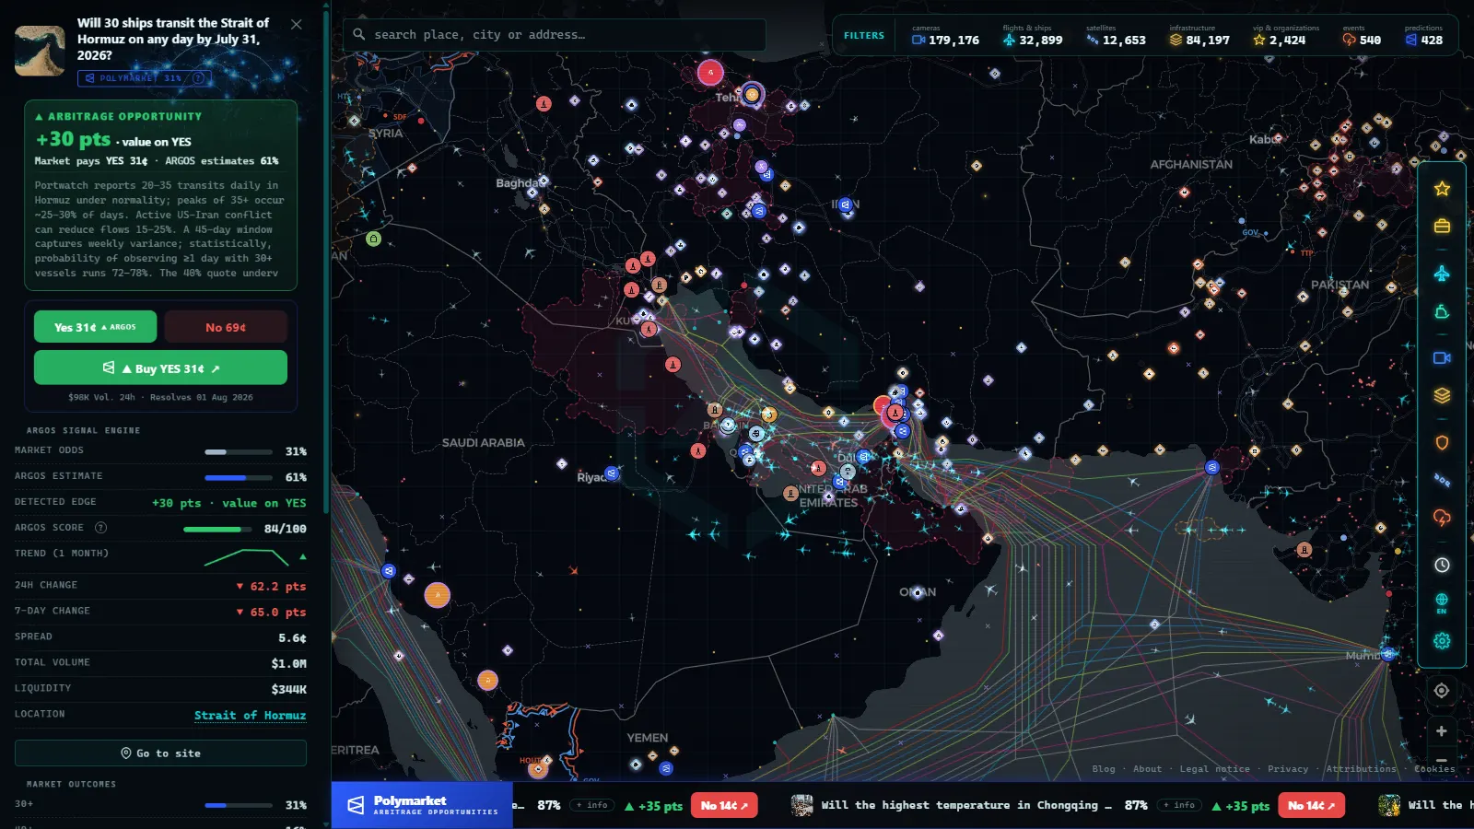Screen dimensions: 1474x829
Task: Select the Polymarket Arbitrage Opportunities tab
Action: click(422, 805)
